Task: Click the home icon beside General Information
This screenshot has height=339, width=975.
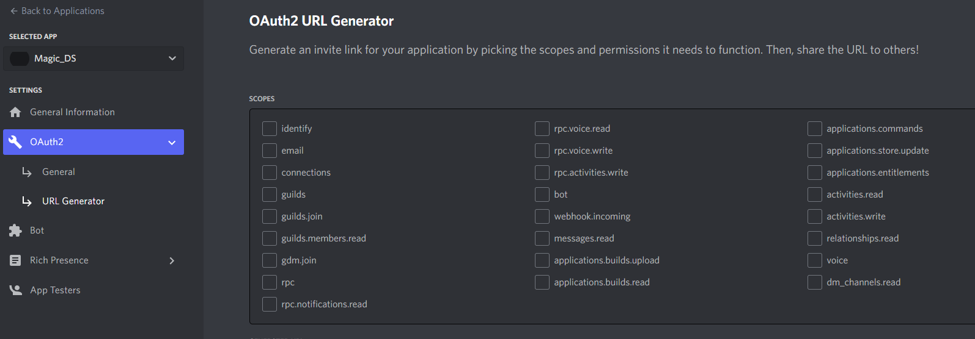Action: tap(15, 112)
